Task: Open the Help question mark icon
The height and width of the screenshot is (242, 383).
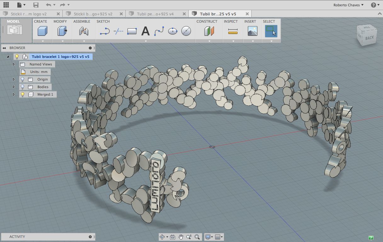Action: [x=373, y=5]
